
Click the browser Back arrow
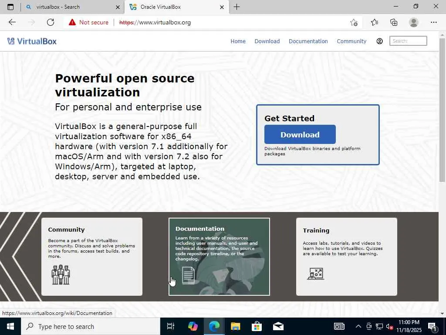tap(12, 22)
